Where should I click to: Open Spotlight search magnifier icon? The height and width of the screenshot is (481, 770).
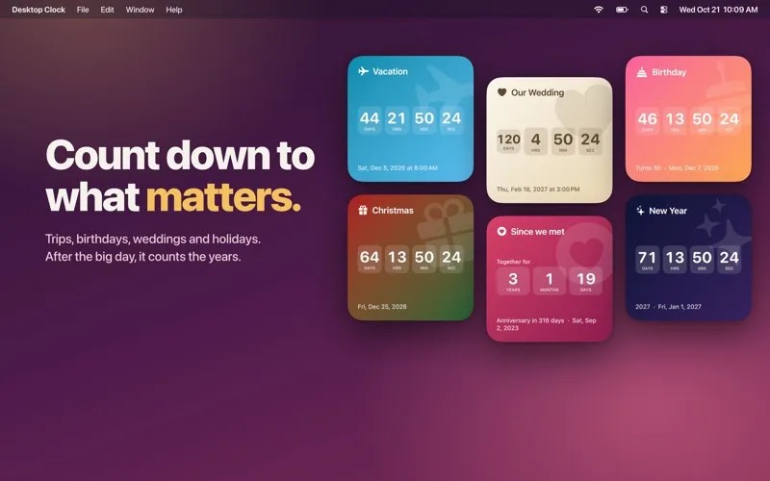coord(644,10)
